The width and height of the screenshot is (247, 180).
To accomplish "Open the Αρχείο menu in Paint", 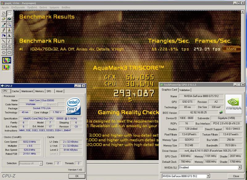I will pyautogui.click(x=5, y=7).
